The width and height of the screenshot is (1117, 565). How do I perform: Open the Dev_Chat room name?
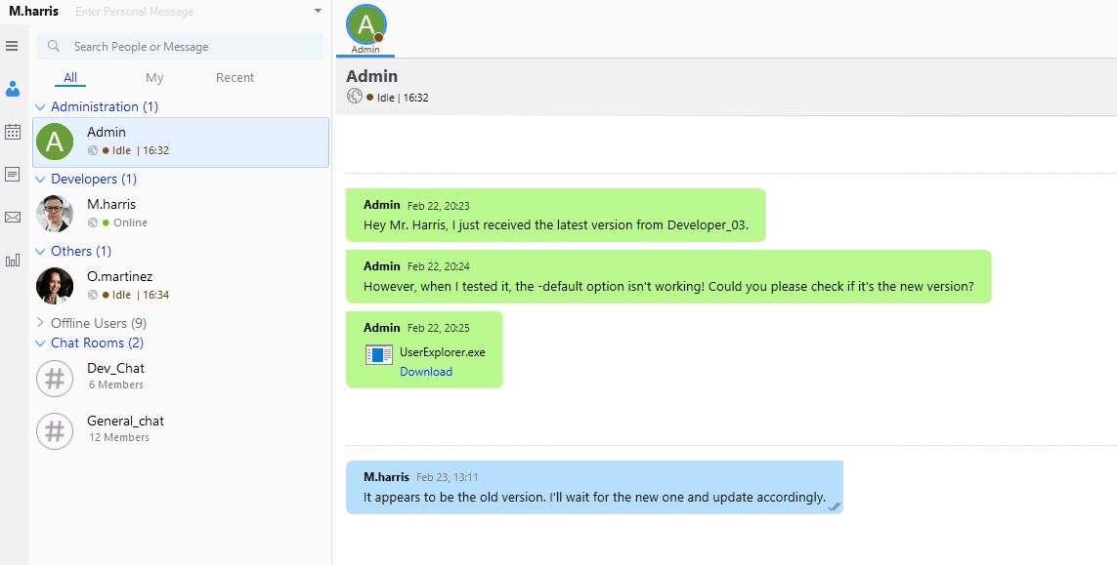115,368
